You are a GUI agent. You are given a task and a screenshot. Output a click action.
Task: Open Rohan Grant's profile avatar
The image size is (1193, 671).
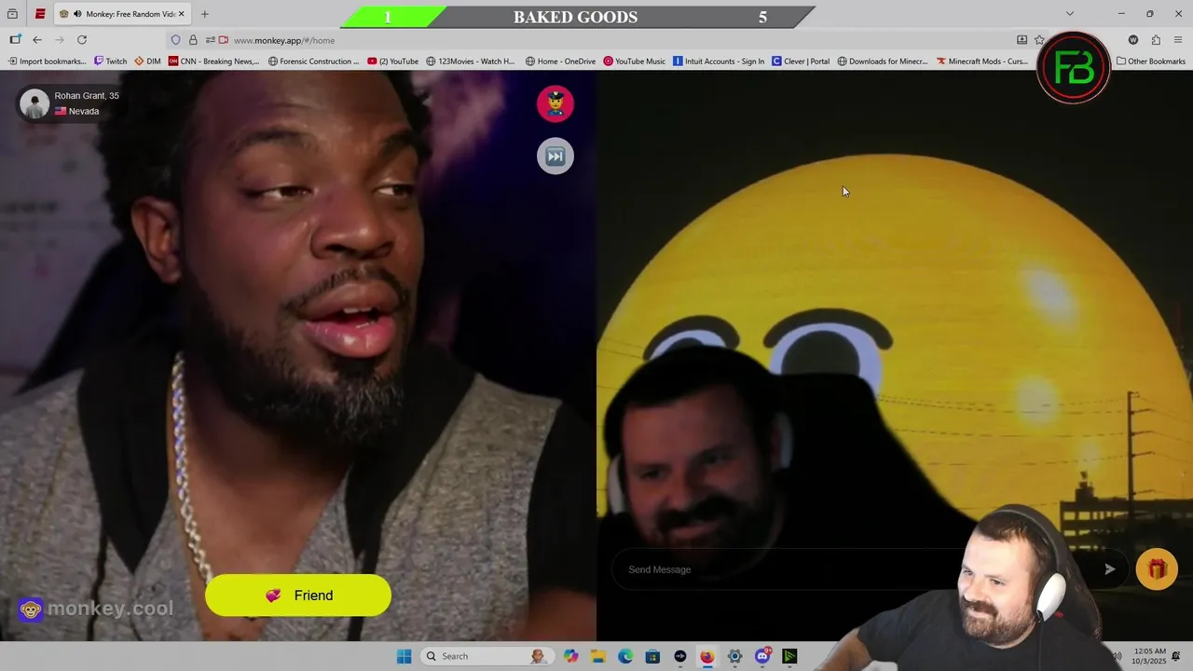click(x=34, y=103)
